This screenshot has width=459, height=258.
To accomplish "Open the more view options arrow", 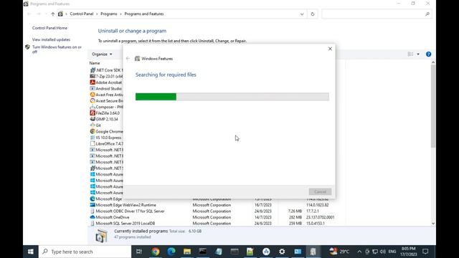I will coord(418,54).
